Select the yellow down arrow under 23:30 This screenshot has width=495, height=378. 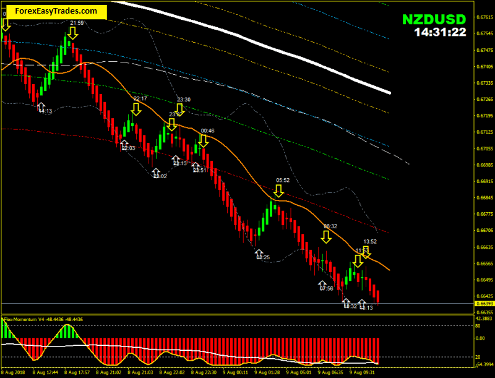coord(181,110)
